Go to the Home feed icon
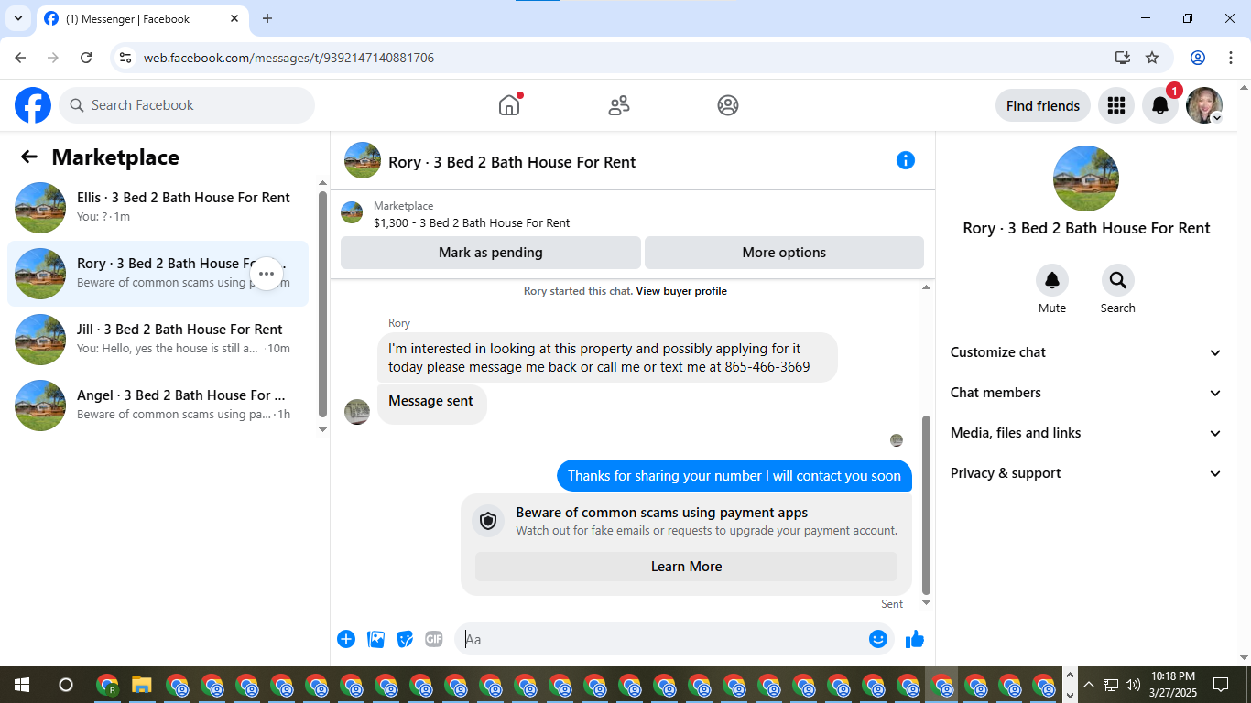This screenshot has width=1251, height=703. 509,105
